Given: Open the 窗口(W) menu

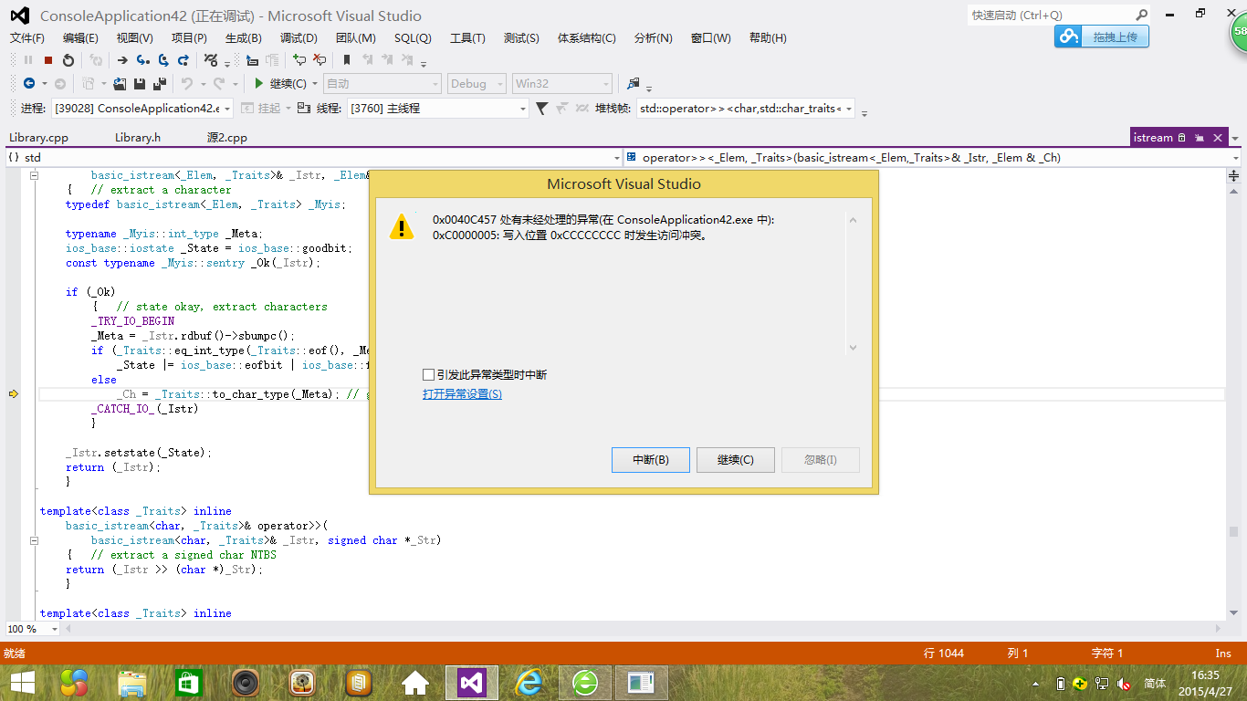Looking at the screenshot, I should pos(711,38).
